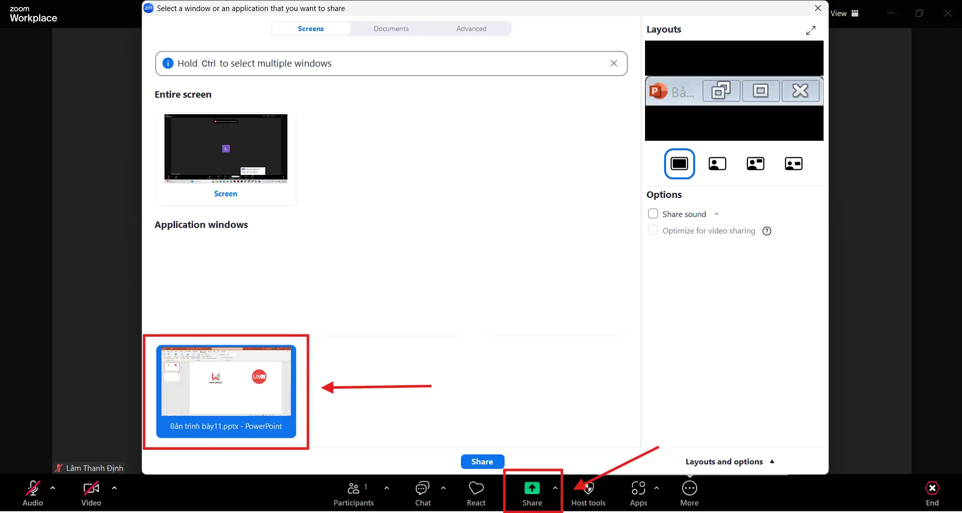Screen dimensions: 962x513
Task: Open the Share sound options dropdown
Action: point(716,213)
